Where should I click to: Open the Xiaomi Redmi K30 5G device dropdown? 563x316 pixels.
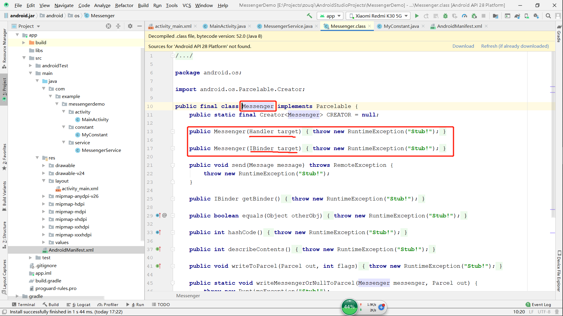click(378, 16)
